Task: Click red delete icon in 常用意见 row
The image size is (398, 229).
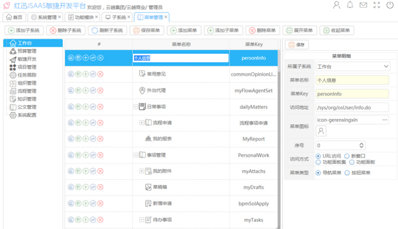Action: pyautogui.click(x=101, y=74)
